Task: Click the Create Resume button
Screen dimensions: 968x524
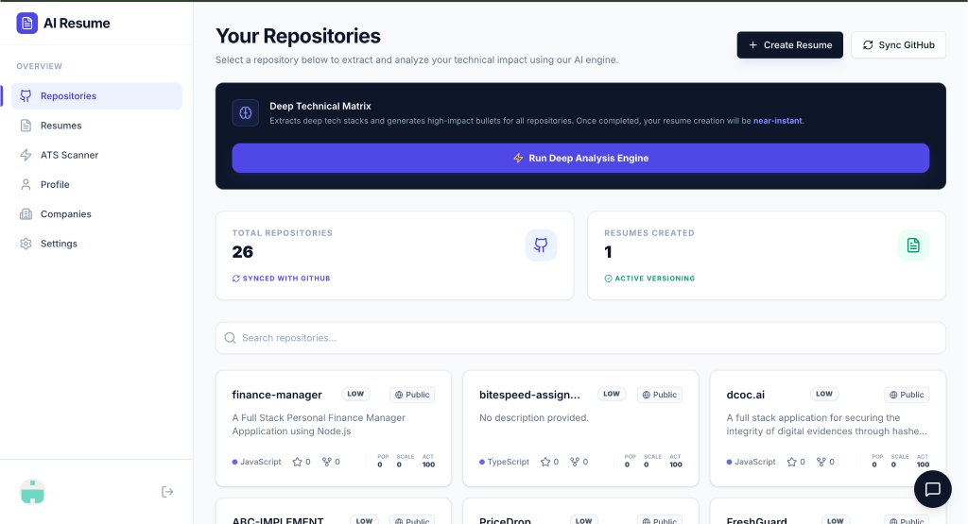Action: pyautogui.click(x=789, y=45)
